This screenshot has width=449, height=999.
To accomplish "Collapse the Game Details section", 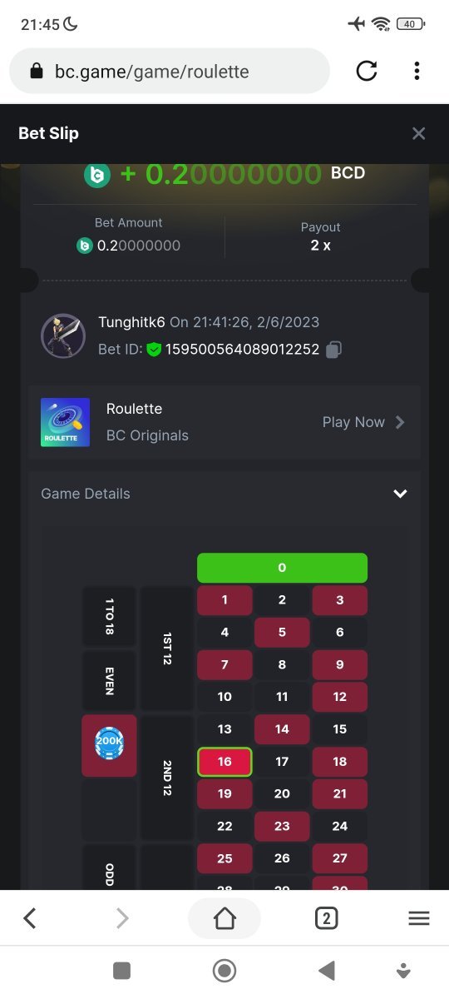I will [400, 494].
